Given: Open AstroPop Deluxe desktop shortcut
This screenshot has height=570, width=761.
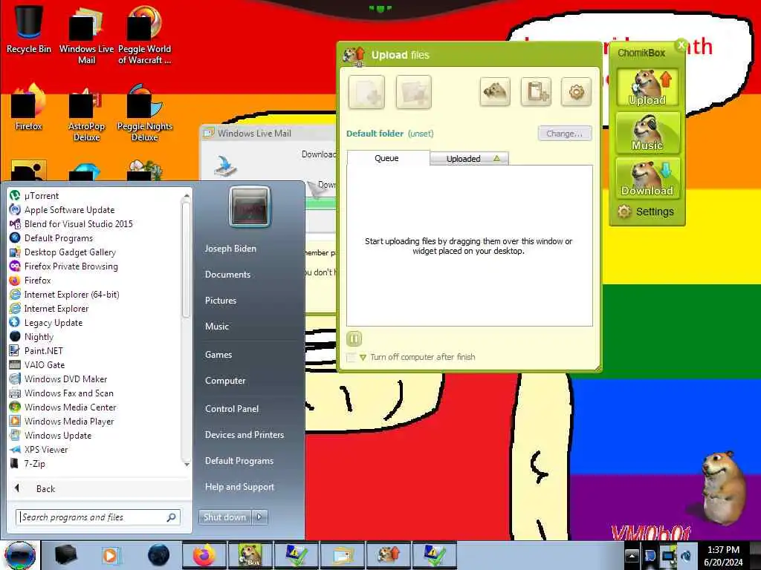Looking at the screenshot, I should 86,113.
